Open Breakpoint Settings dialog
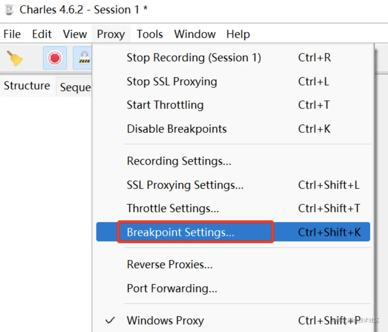The image size is (388, 332). pos(181,232)
